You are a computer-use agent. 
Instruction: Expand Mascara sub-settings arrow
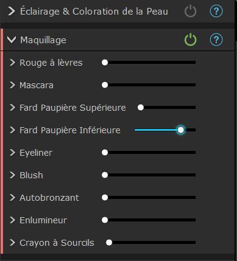12,85
